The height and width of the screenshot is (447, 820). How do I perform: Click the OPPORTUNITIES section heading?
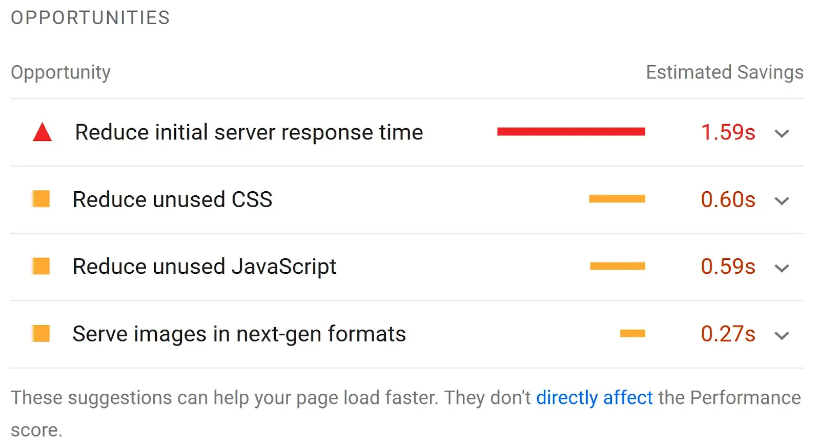tap(90, 17)
